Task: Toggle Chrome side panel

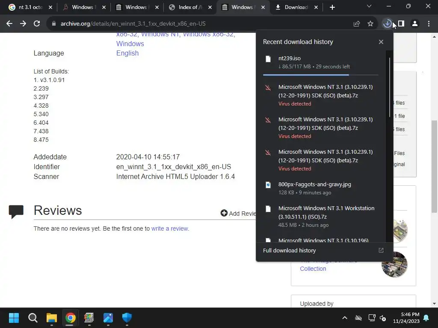Action: tap(401, 24)
